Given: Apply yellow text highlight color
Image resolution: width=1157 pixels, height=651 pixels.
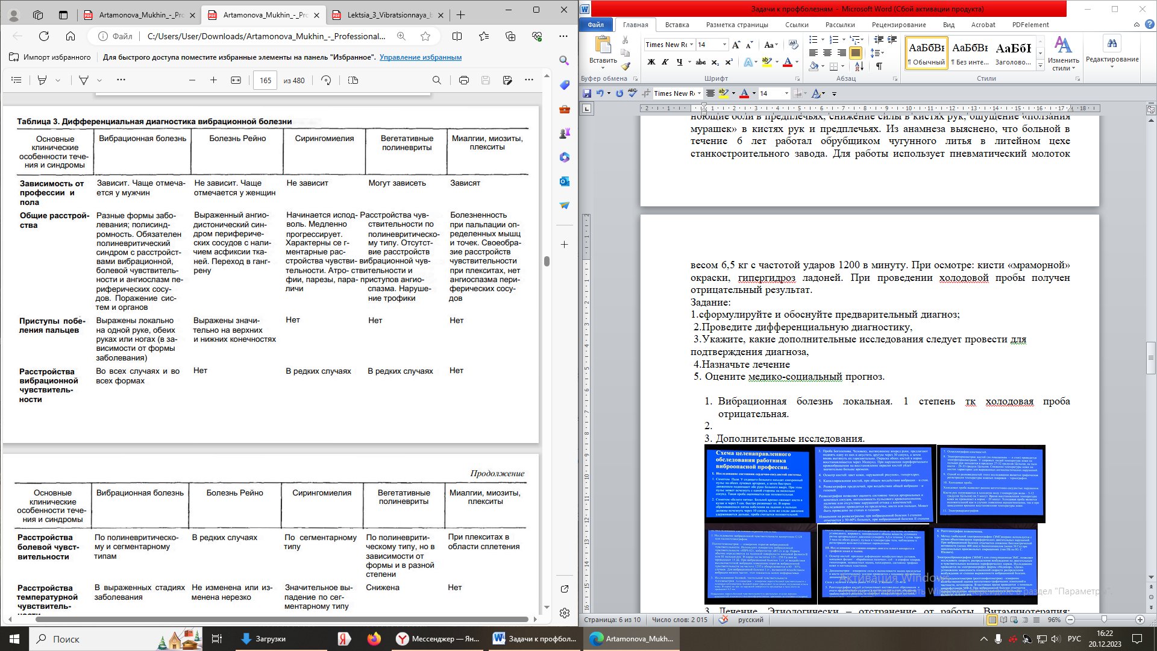Looking at the screenshot, I should [x=767, y=62].
